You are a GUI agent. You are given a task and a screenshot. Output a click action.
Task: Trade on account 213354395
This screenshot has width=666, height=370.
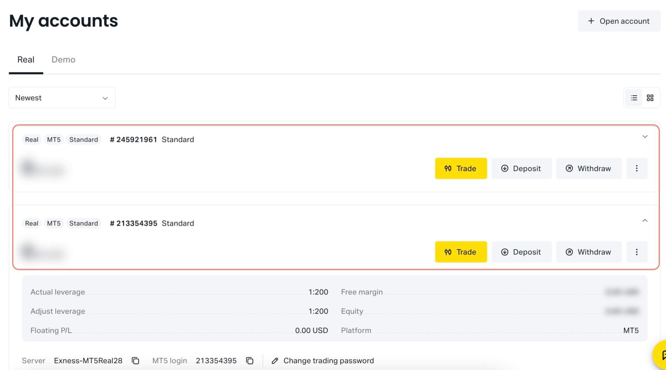[x=461, y=252]
